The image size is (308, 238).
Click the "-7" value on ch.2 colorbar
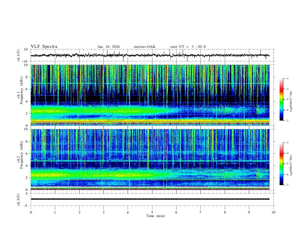[x=287, y=185]
